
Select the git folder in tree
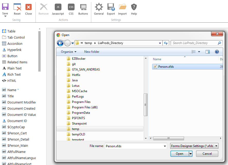(71, 64)
